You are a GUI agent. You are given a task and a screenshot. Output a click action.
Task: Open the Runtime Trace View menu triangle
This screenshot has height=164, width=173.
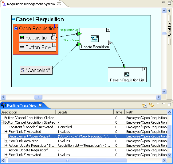pyautogui.click(x=158, y=104)
